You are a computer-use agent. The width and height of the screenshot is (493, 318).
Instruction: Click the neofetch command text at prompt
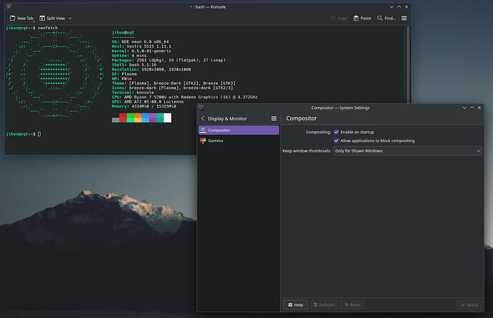tap(48, 28)
